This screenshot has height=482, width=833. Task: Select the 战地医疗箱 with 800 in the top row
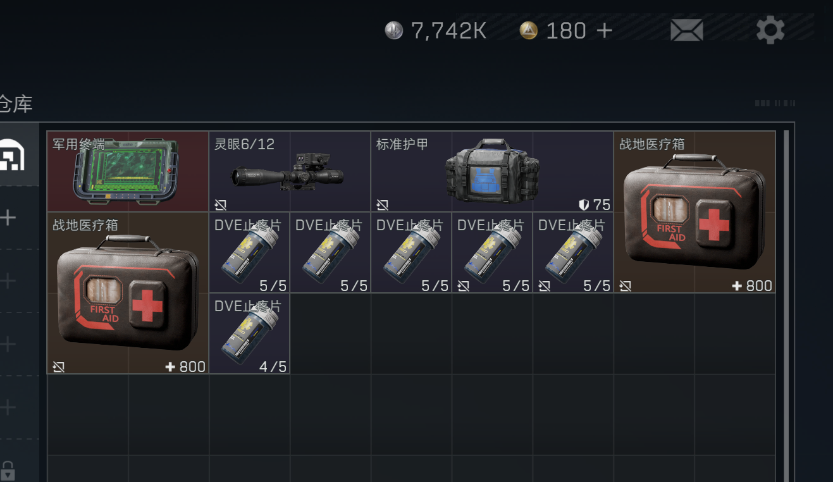click(694, 212)
